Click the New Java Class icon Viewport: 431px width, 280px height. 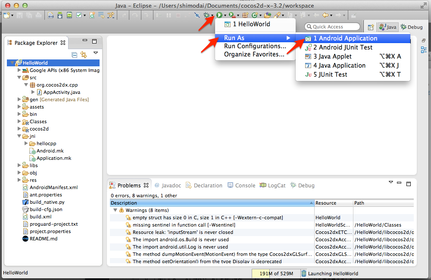point(255,15)
